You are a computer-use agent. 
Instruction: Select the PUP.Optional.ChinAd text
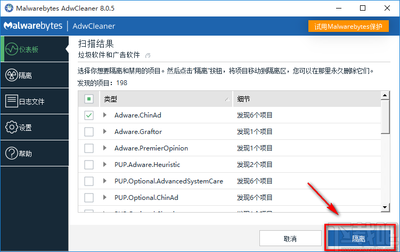click(x=146, y=198)
